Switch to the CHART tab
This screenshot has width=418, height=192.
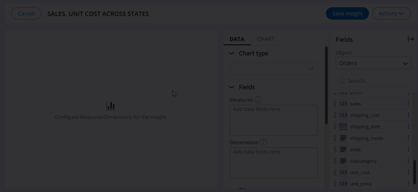click(266, 39)
